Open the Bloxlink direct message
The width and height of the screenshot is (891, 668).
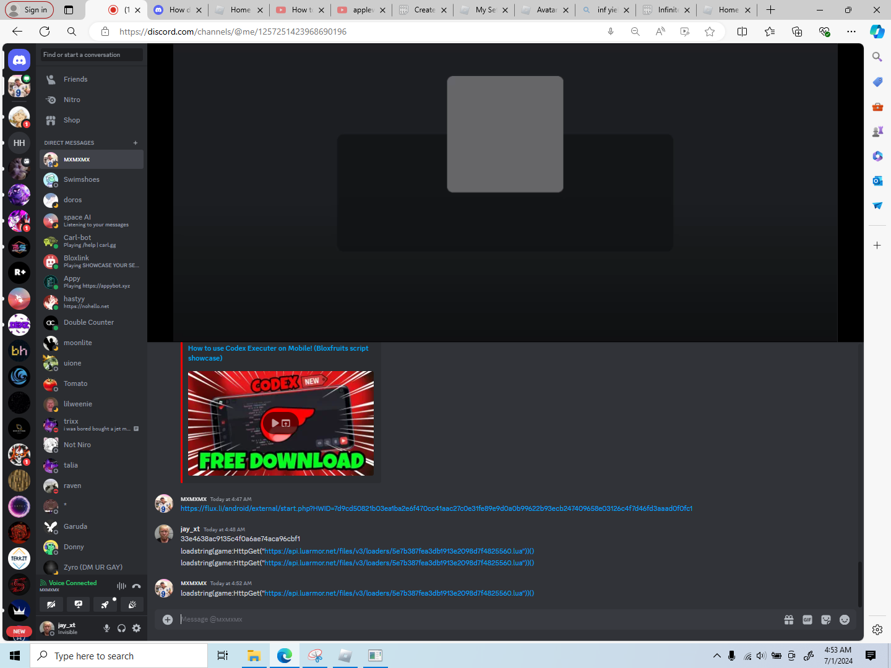click(92, 261)
